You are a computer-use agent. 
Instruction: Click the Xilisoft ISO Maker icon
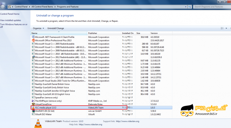click(x=33, y=114)
